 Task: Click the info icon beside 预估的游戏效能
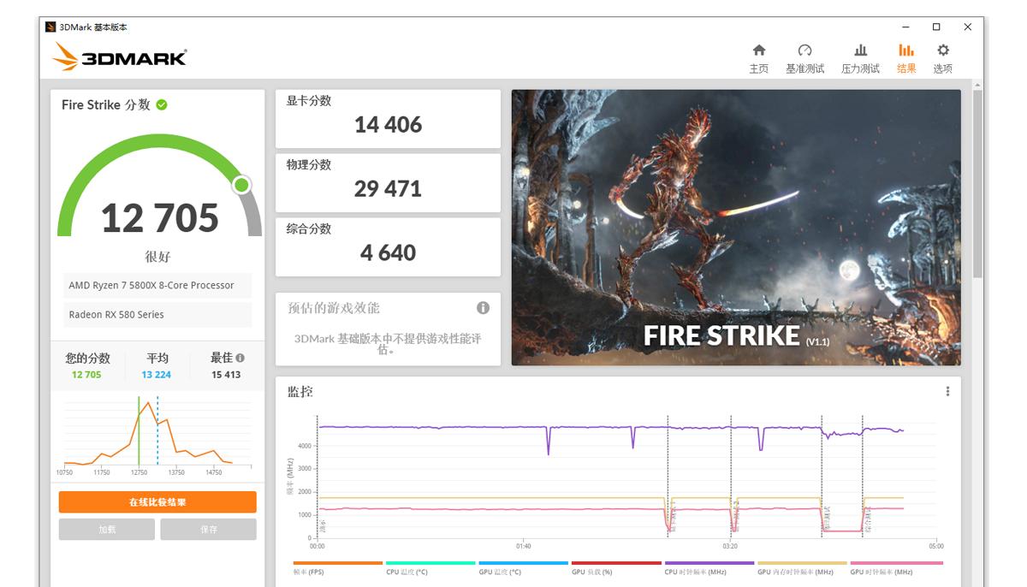(x=483, y=308)
